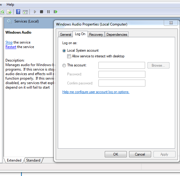Open the Help question-mark toolbar icon

tap(18, 12)
